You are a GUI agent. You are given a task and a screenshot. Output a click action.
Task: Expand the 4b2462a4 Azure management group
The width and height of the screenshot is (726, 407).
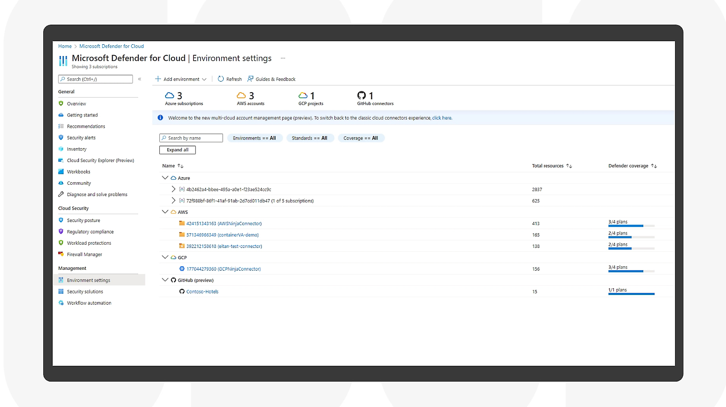coord(173,189)
